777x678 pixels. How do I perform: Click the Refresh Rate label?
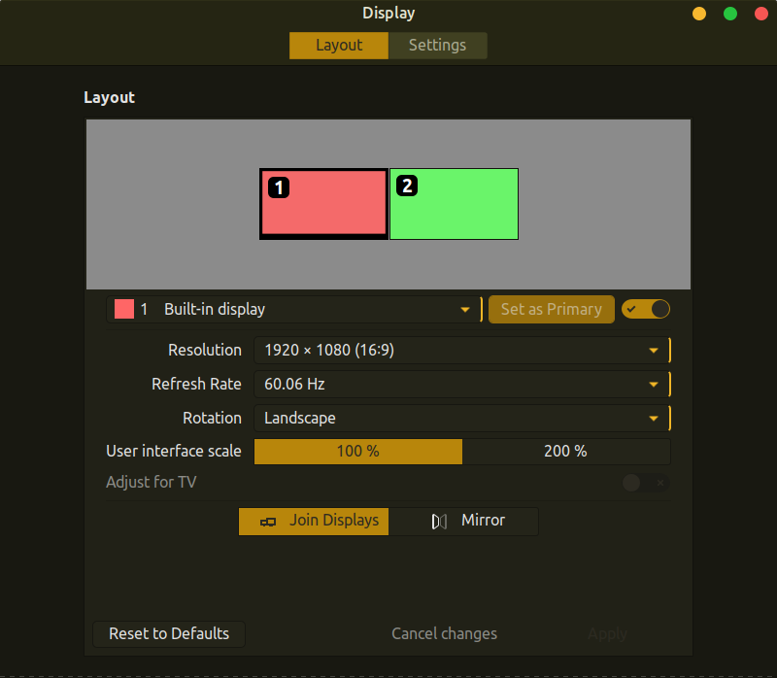(x=196, y=384)
